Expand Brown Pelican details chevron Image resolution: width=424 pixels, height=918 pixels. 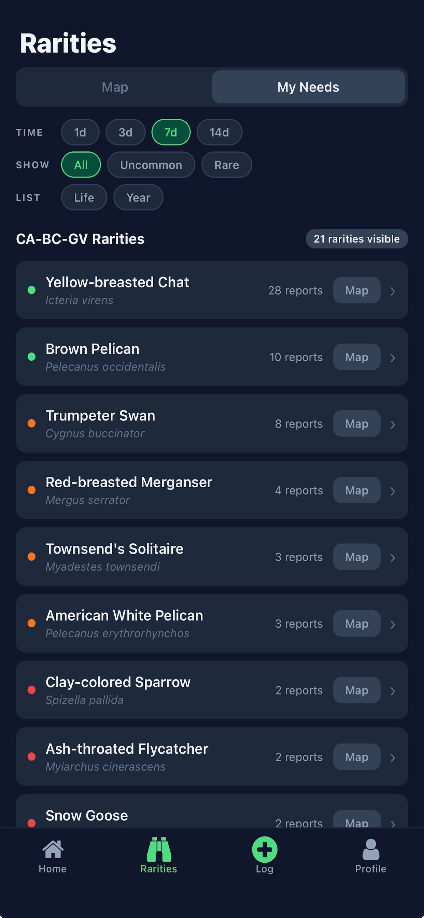point(393,358)
